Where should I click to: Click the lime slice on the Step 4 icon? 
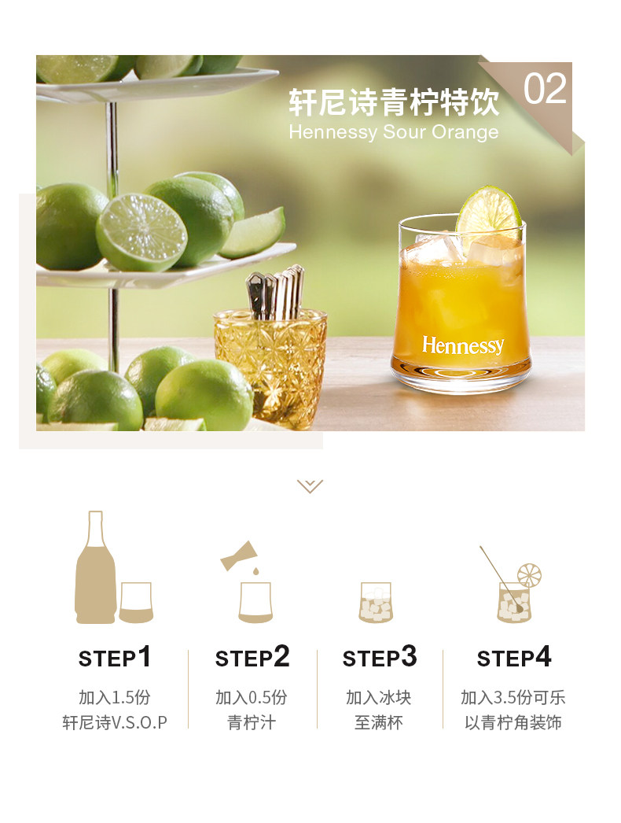coord(529,575)
